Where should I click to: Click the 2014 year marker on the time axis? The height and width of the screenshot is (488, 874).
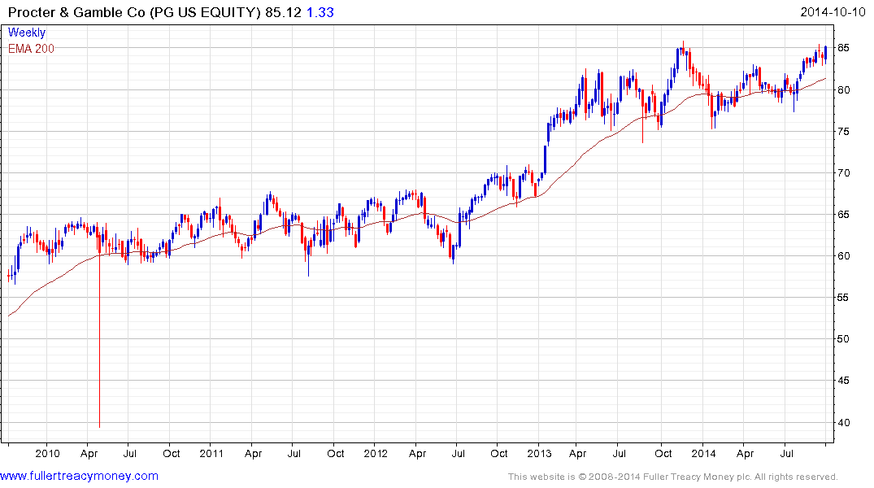(x=704, y=454)
